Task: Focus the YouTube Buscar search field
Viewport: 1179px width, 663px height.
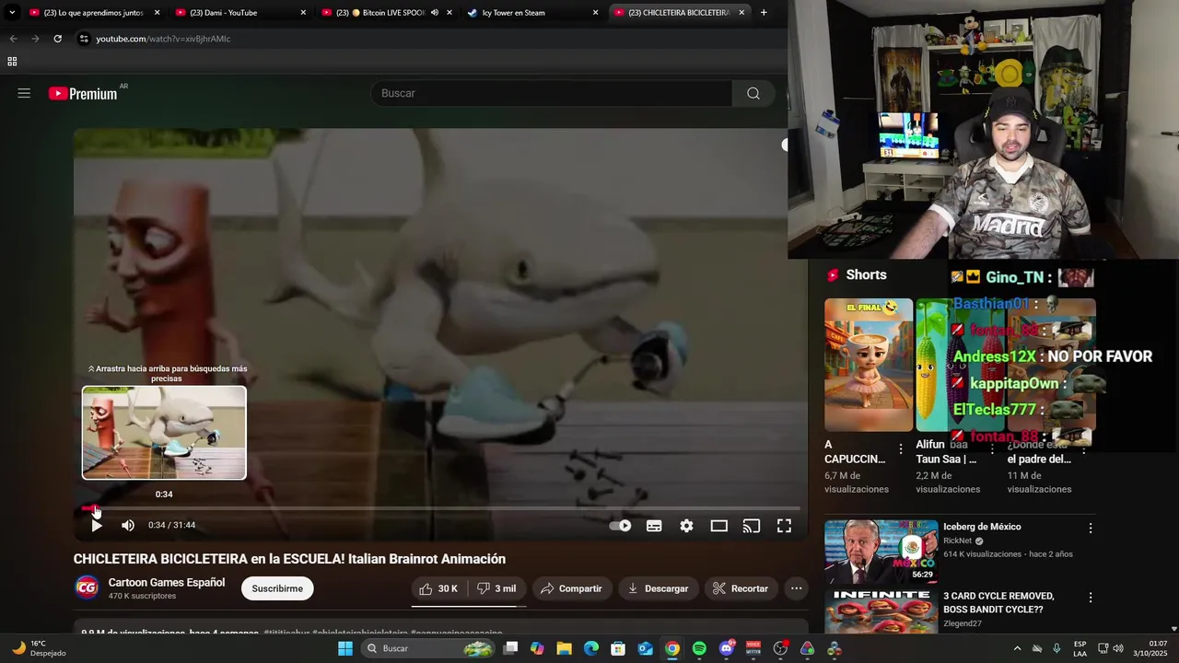Action: 551,93
